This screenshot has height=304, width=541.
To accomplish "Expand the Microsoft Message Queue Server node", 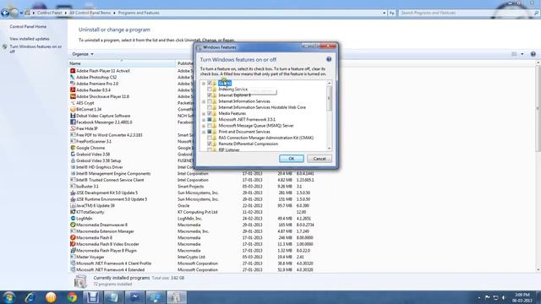I will (204, 126).
